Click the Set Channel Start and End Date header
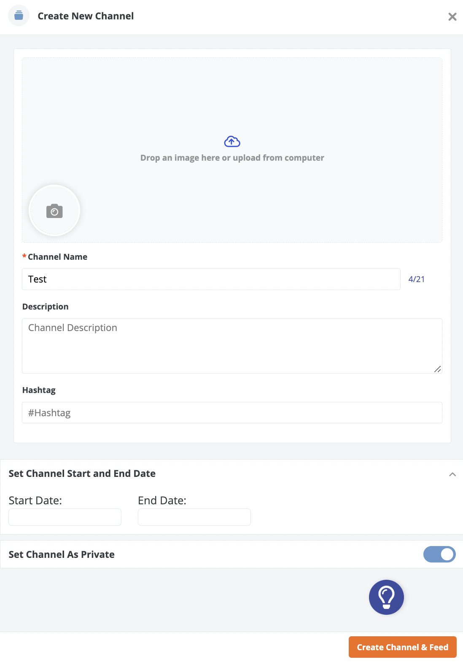463x662 pixels. pos(82,474)
